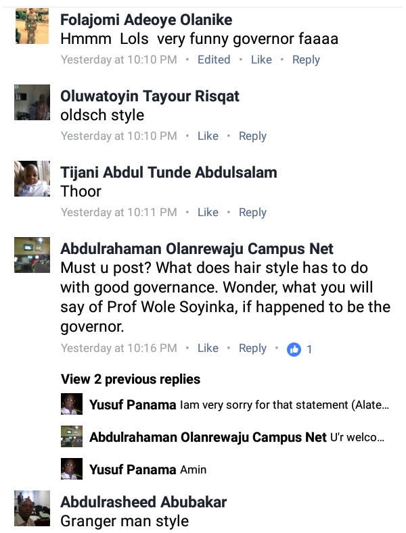
Task: Reply to the "oldsch style" comment
Action: point(252,136)
